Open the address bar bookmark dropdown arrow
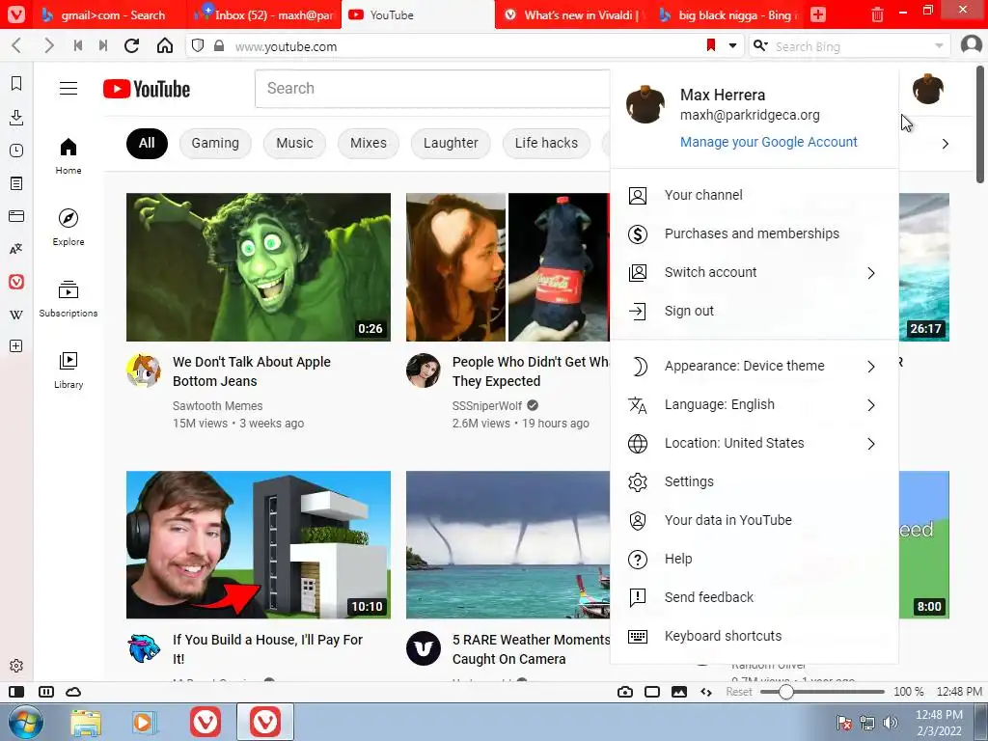 (732, 45)
